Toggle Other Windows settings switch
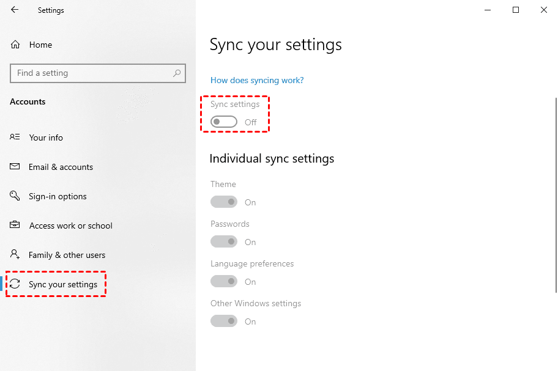 tap(223, 321)
